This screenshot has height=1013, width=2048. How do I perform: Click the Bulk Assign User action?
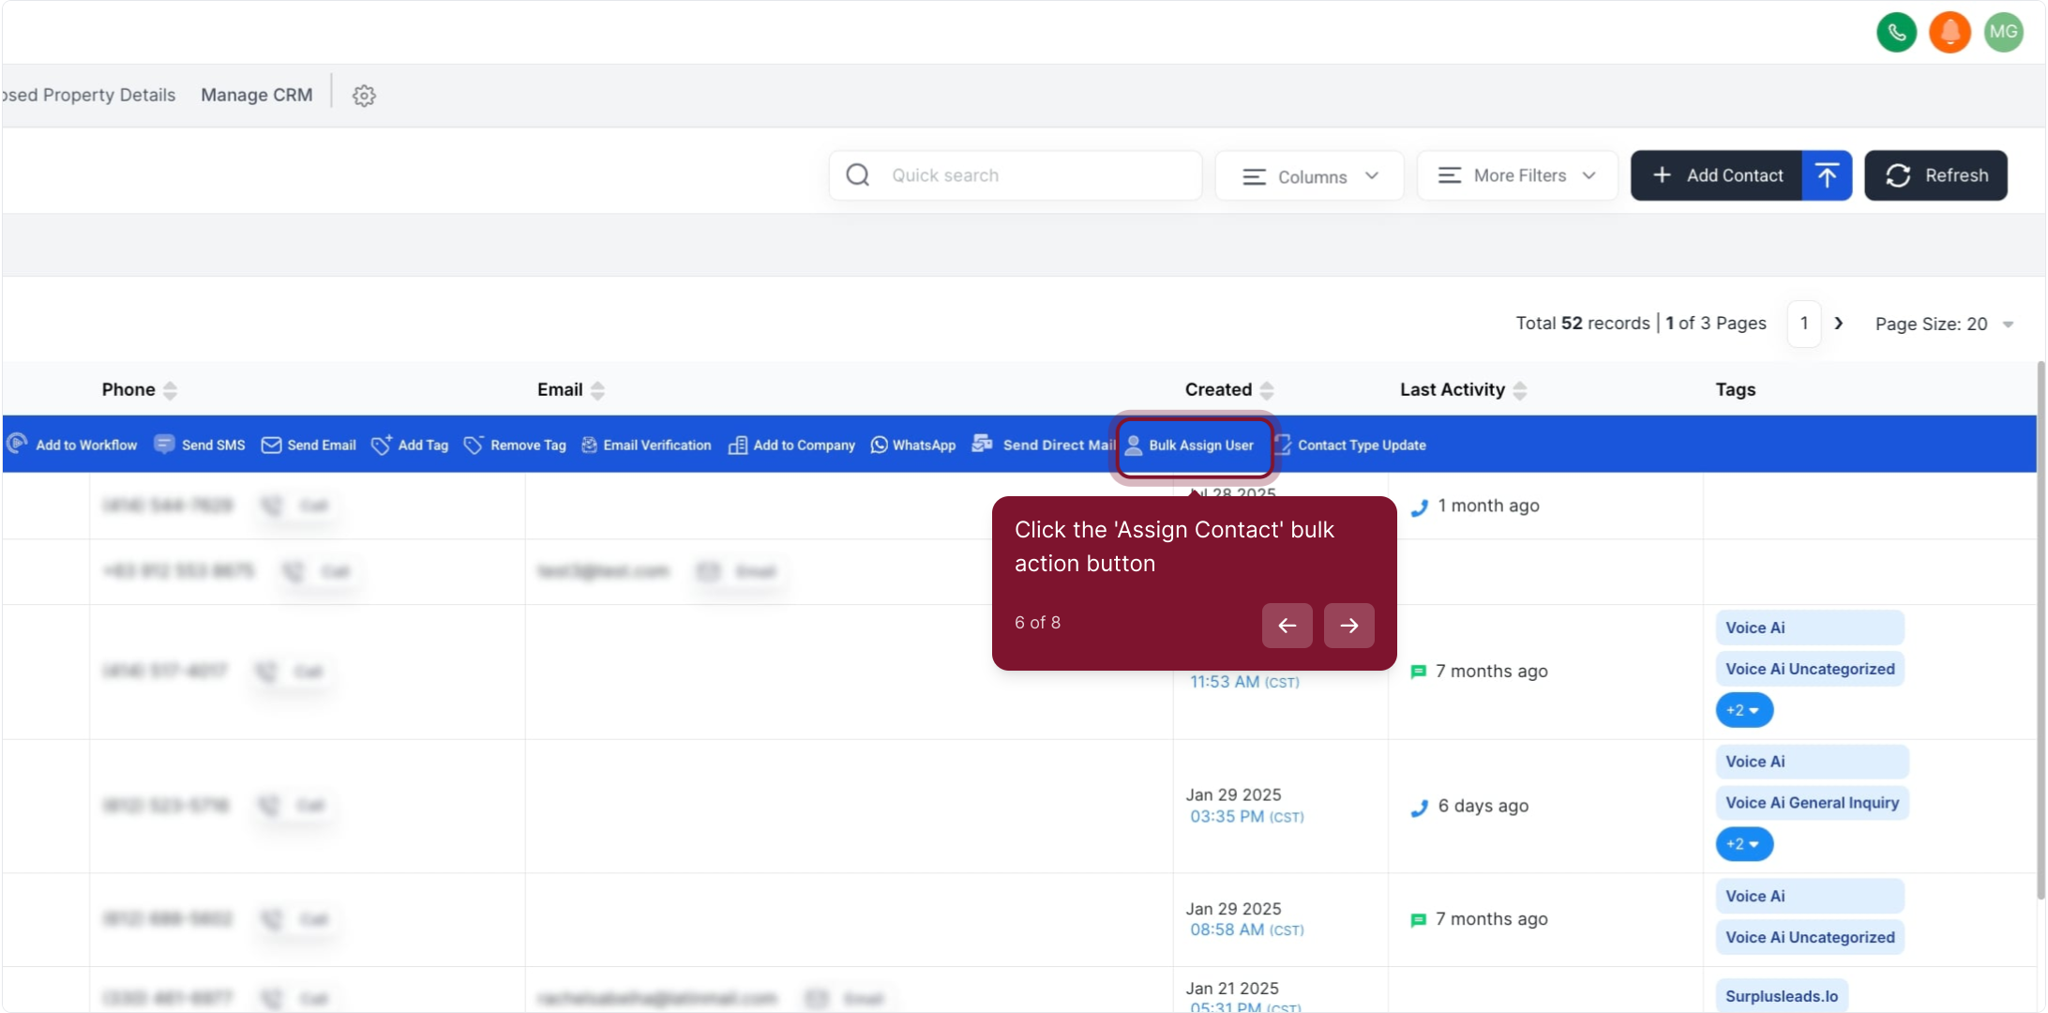tap(1191, 446)
